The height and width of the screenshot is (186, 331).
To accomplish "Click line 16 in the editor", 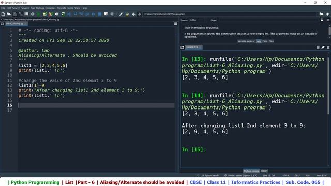I will tap(96, 105).
